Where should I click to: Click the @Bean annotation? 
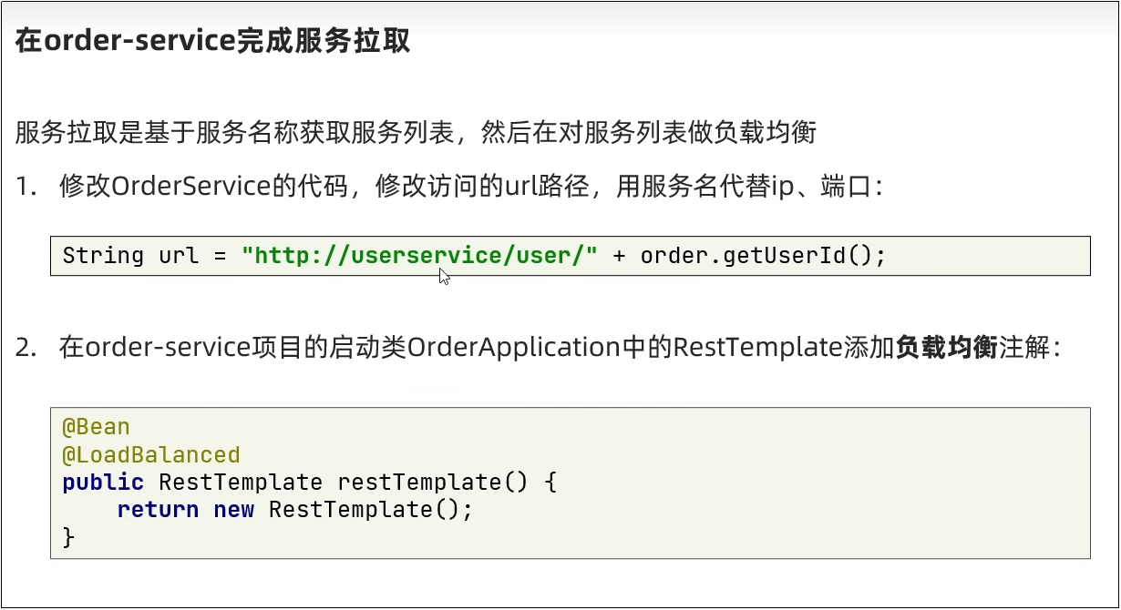coord(96,427)
